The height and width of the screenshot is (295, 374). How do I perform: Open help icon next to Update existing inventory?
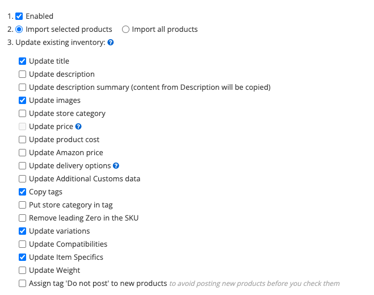111,43
